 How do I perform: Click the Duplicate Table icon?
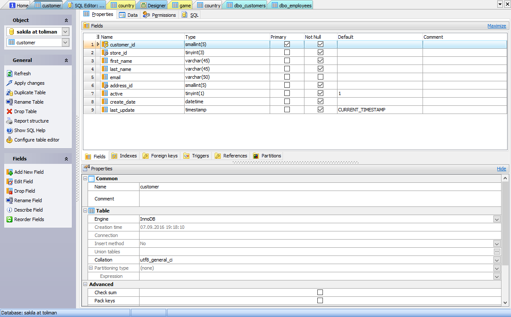[9, 92]
